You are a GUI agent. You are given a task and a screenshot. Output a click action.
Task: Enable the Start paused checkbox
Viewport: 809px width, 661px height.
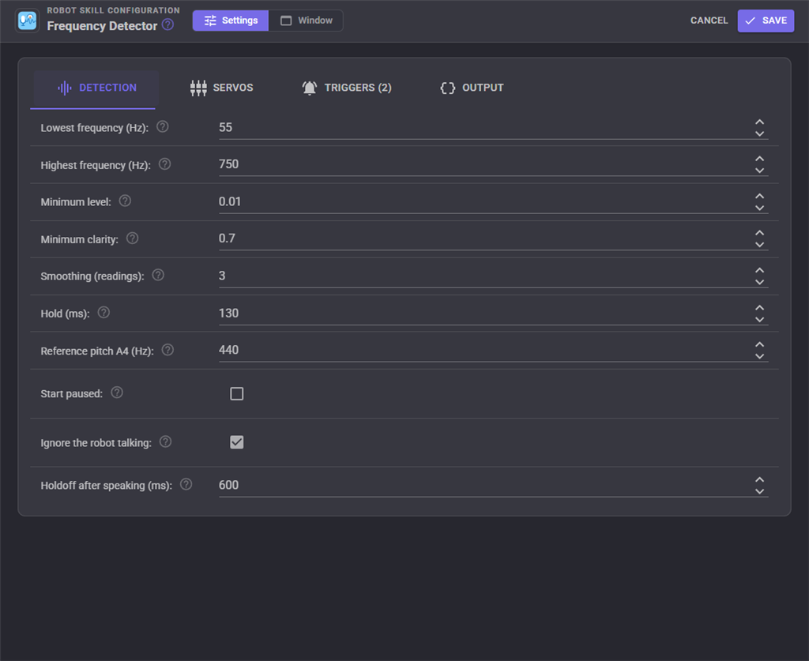coord(237,394)
